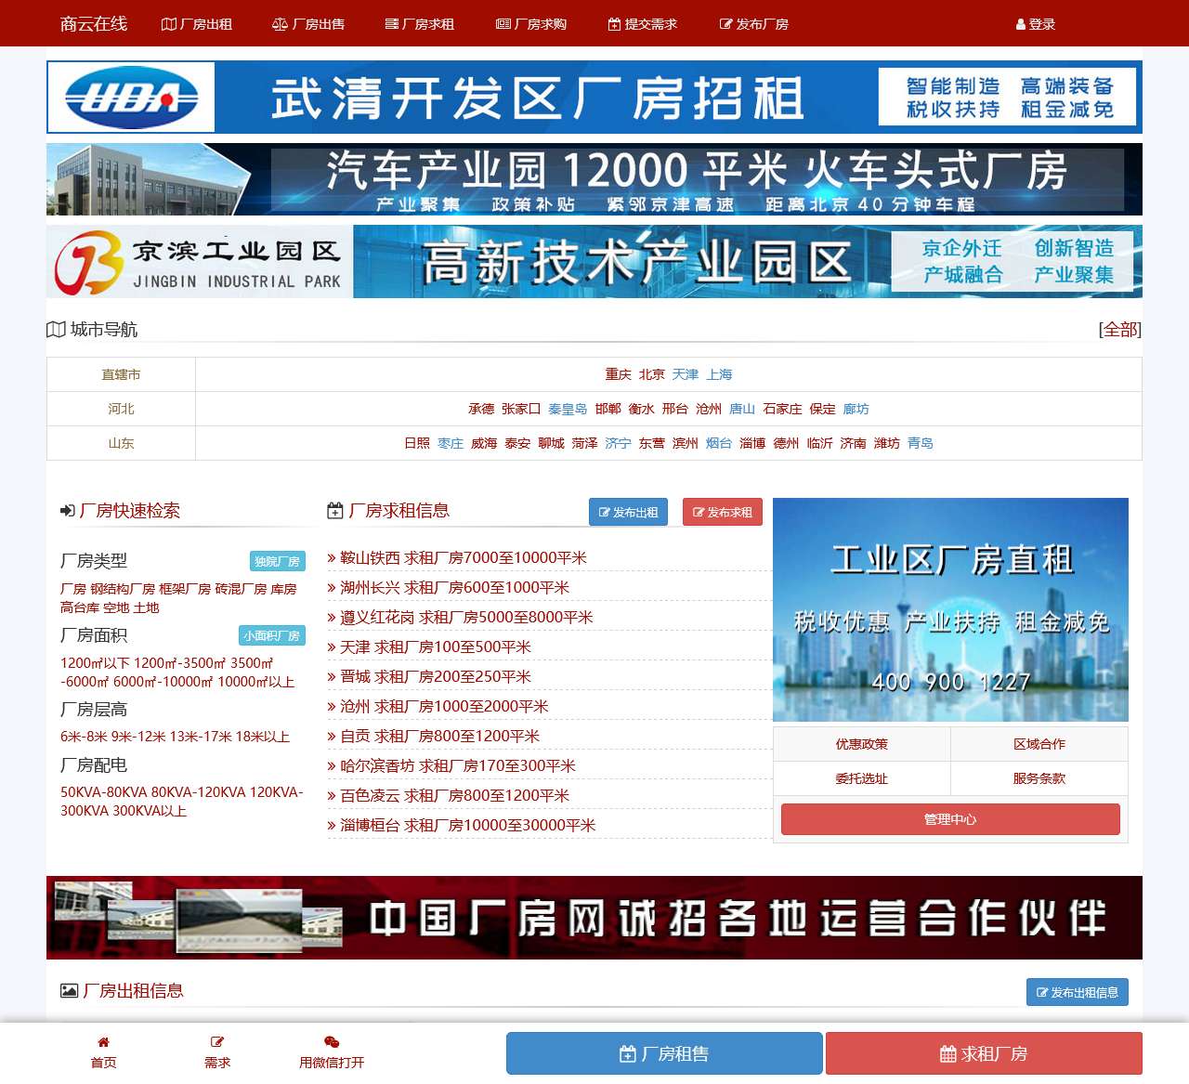Select city 上海

point(719,374)
